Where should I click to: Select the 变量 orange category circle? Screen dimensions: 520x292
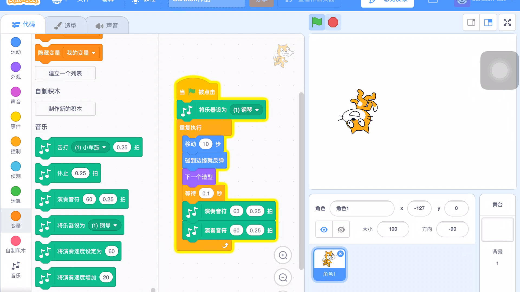click(x=16, y=216)
